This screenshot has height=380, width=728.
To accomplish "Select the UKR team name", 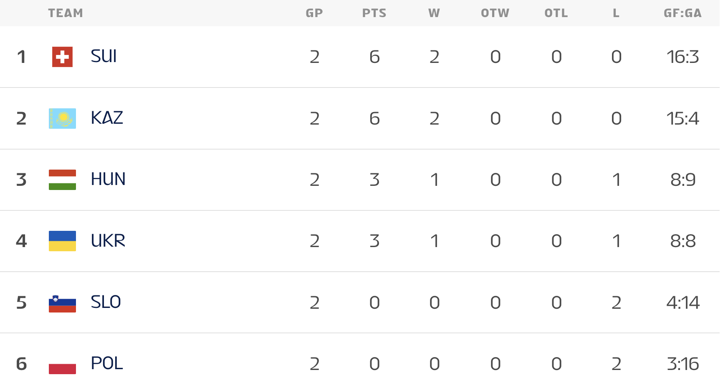I will coord(108,241).
